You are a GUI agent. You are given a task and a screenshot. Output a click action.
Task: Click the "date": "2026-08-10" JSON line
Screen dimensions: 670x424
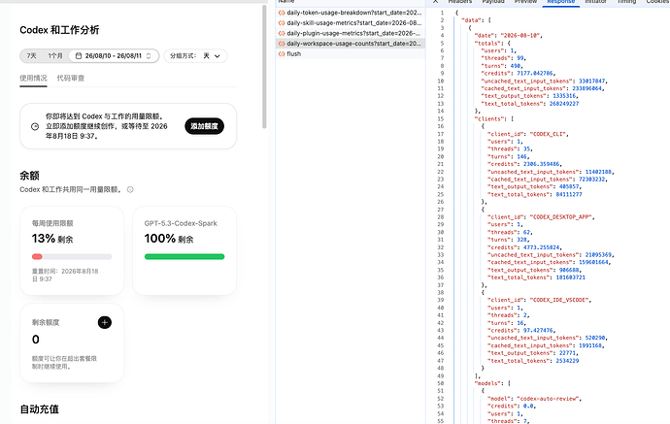point(509,36)
